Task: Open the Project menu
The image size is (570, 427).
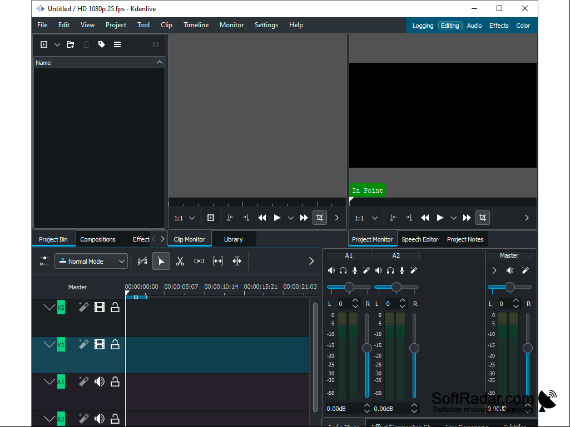Action: point(116,25)
